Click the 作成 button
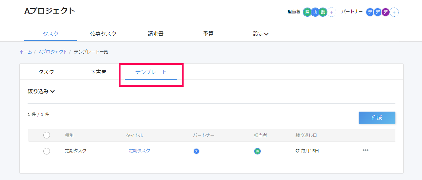Viewport: 422px width, 180px height. (377, 118)
